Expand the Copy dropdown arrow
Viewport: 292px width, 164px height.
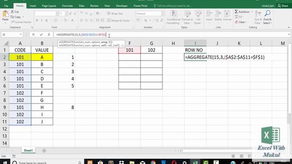(x=23, y=17)
